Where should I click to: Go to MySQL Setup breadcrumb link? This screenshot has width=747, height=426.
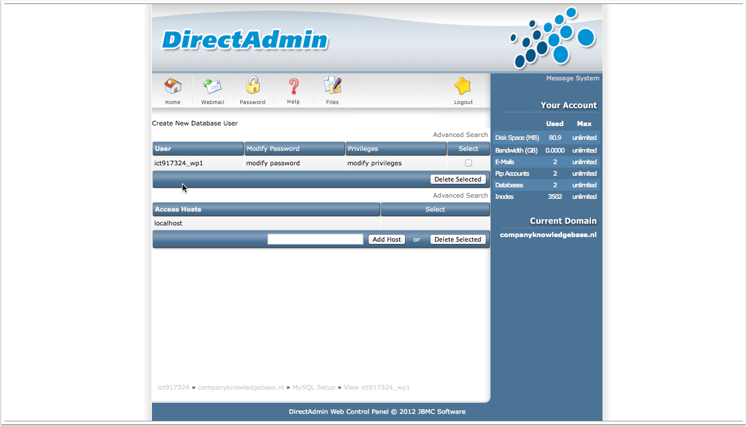pos(314,387)
